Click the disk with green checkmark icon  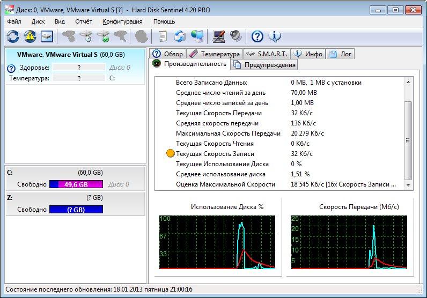104,36
